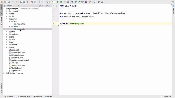Image resolution: width=175 pixels, height=98 pixels.
Task: Click the VCS Commit Changes icon
Action: (x=76, y=2)
